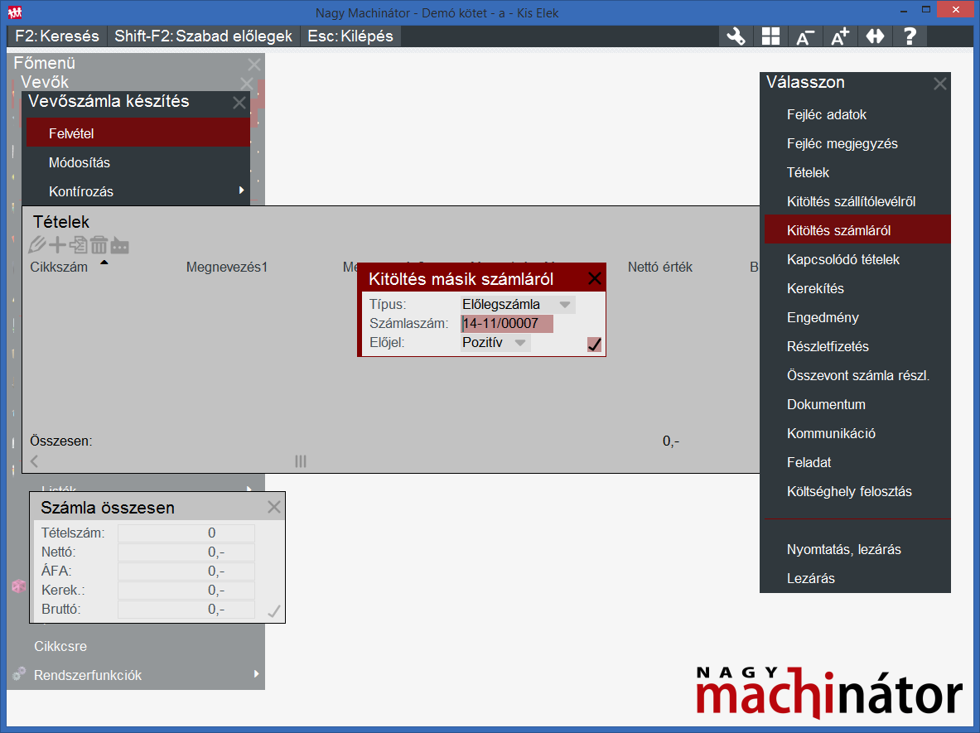The width and height of the screenshot is (980, 733).
Task: Select Módosítás menu item
Action: point(138,162)
